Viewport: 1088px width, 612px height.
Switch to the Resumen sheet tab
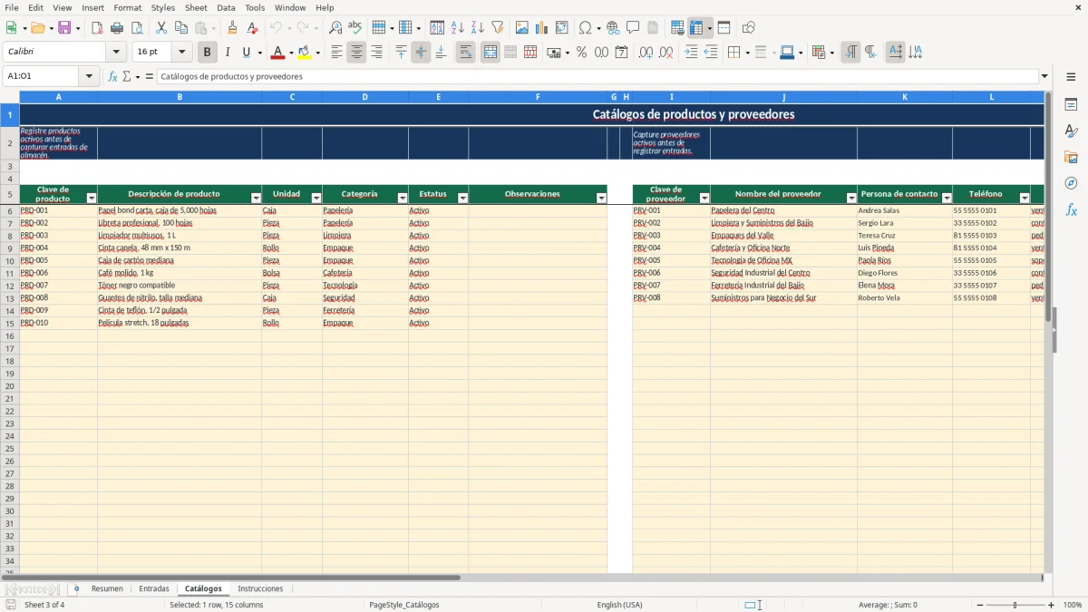click(x=107, y=588)
